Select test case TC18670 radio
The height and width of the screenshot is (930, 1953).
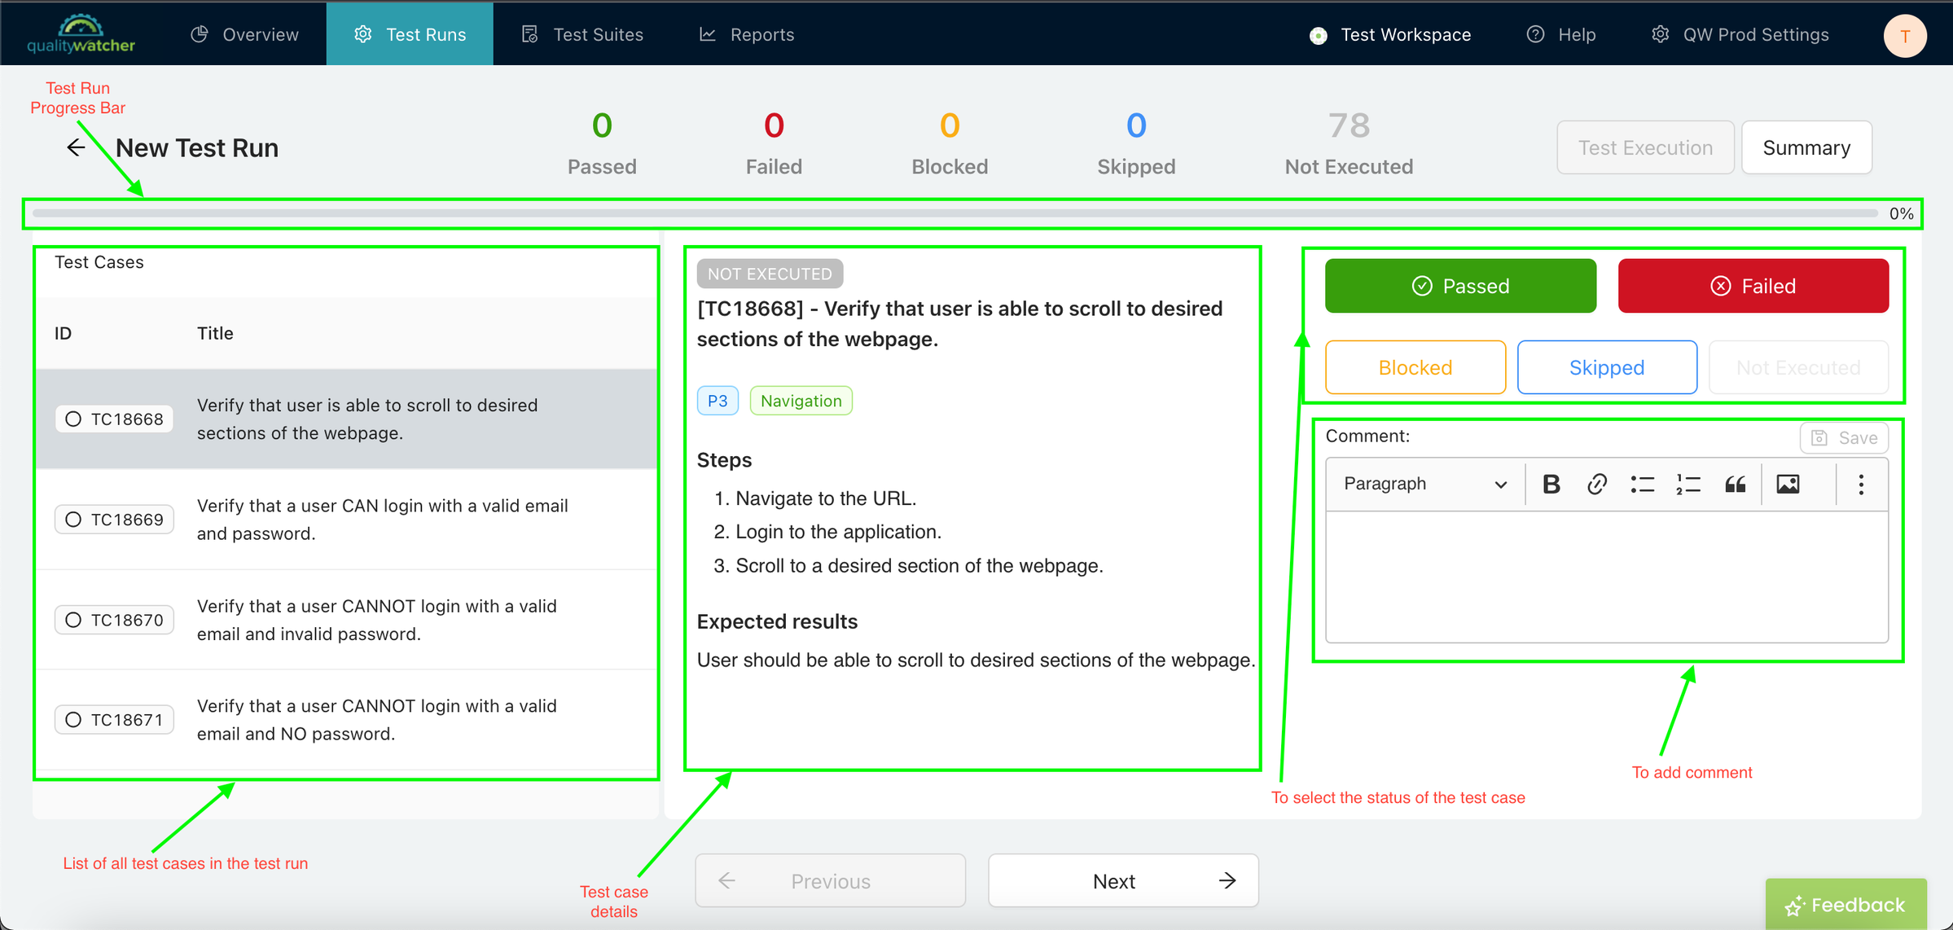tap(73, 620)
